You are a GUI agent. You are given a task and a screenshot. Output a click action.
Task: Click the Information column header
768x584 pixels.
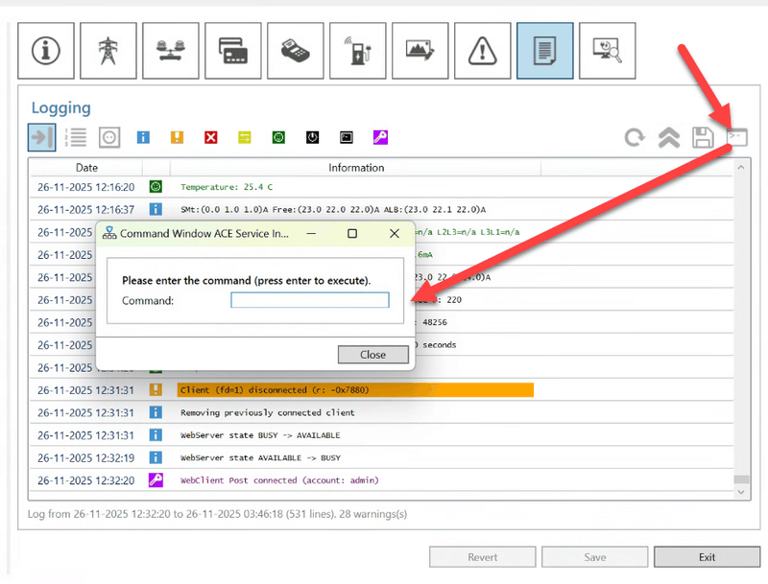tap(356, 168)
